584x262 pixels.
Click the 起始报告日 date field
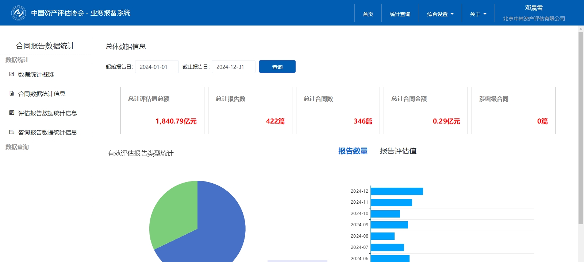click(x=157, y=67)
